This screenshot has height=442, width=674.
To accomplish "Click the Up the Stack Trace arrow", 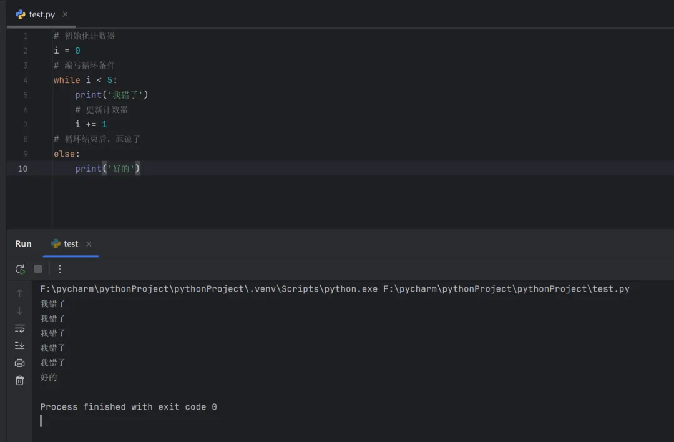I will click(19, 293).
